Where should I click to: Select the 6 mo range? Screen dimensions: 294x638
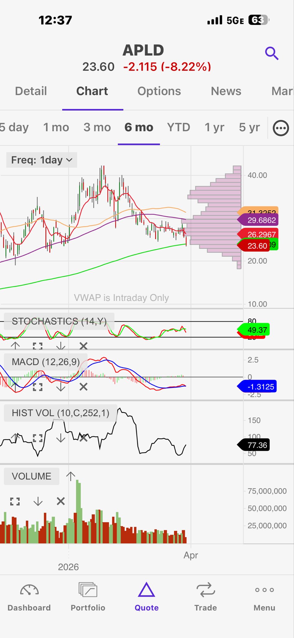tap(139, 127)
